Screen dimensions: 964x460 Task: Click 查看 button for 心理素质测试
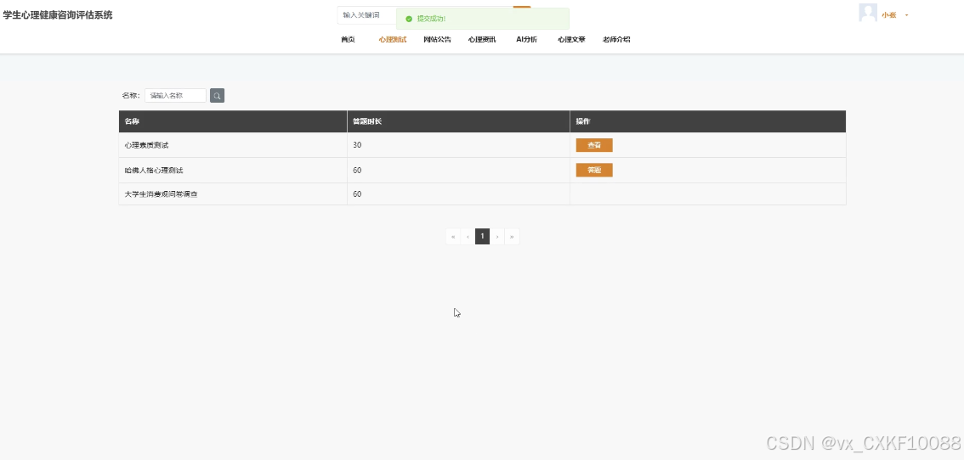[x=594, y=145]
